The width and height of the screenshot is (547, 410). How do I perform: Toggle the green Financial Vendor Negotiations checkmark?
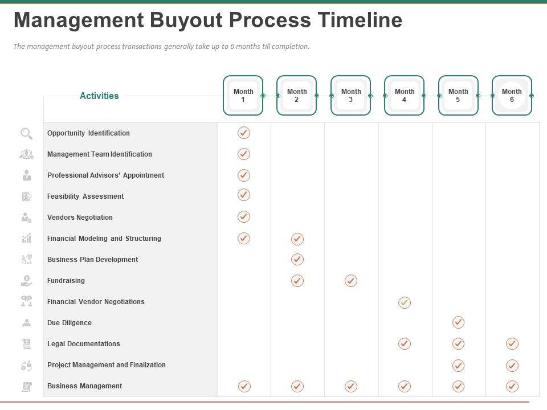pyautogui.click(x=405, y=302)
